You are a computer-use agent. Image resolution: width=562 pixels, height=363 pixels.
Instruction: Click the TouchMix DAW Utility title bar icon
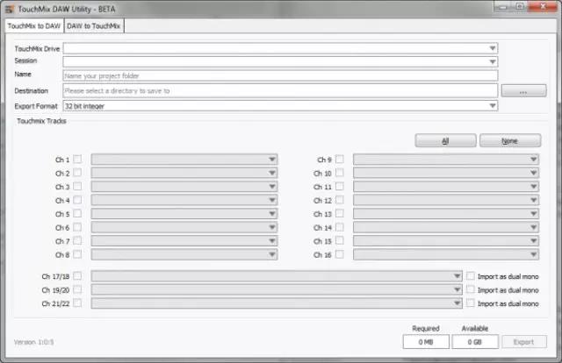pyautogui.click(x=9, y=9)
